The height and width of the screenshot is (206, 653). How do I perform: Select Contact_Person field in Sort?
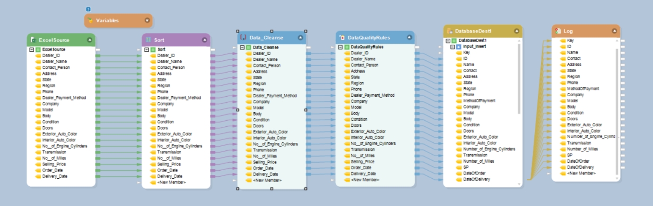[171, 67]
